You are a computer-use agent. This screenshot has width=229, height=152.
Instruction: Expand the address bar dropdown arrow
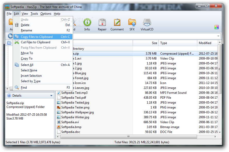[218, 36]
